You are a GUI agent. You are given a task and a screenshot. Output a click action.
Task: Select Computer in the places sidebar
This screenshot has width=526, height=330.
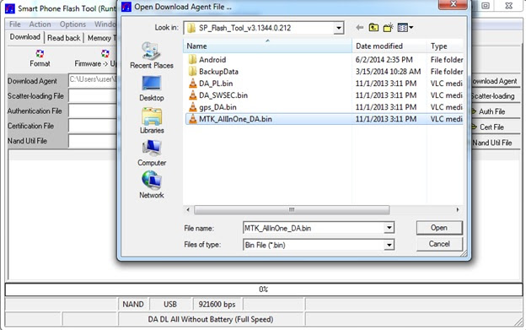[x=152, y=153]
